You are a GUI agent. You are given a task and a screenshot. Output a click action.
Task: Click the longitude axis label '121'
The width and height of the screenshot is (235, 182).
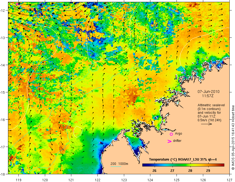[71, 180]
